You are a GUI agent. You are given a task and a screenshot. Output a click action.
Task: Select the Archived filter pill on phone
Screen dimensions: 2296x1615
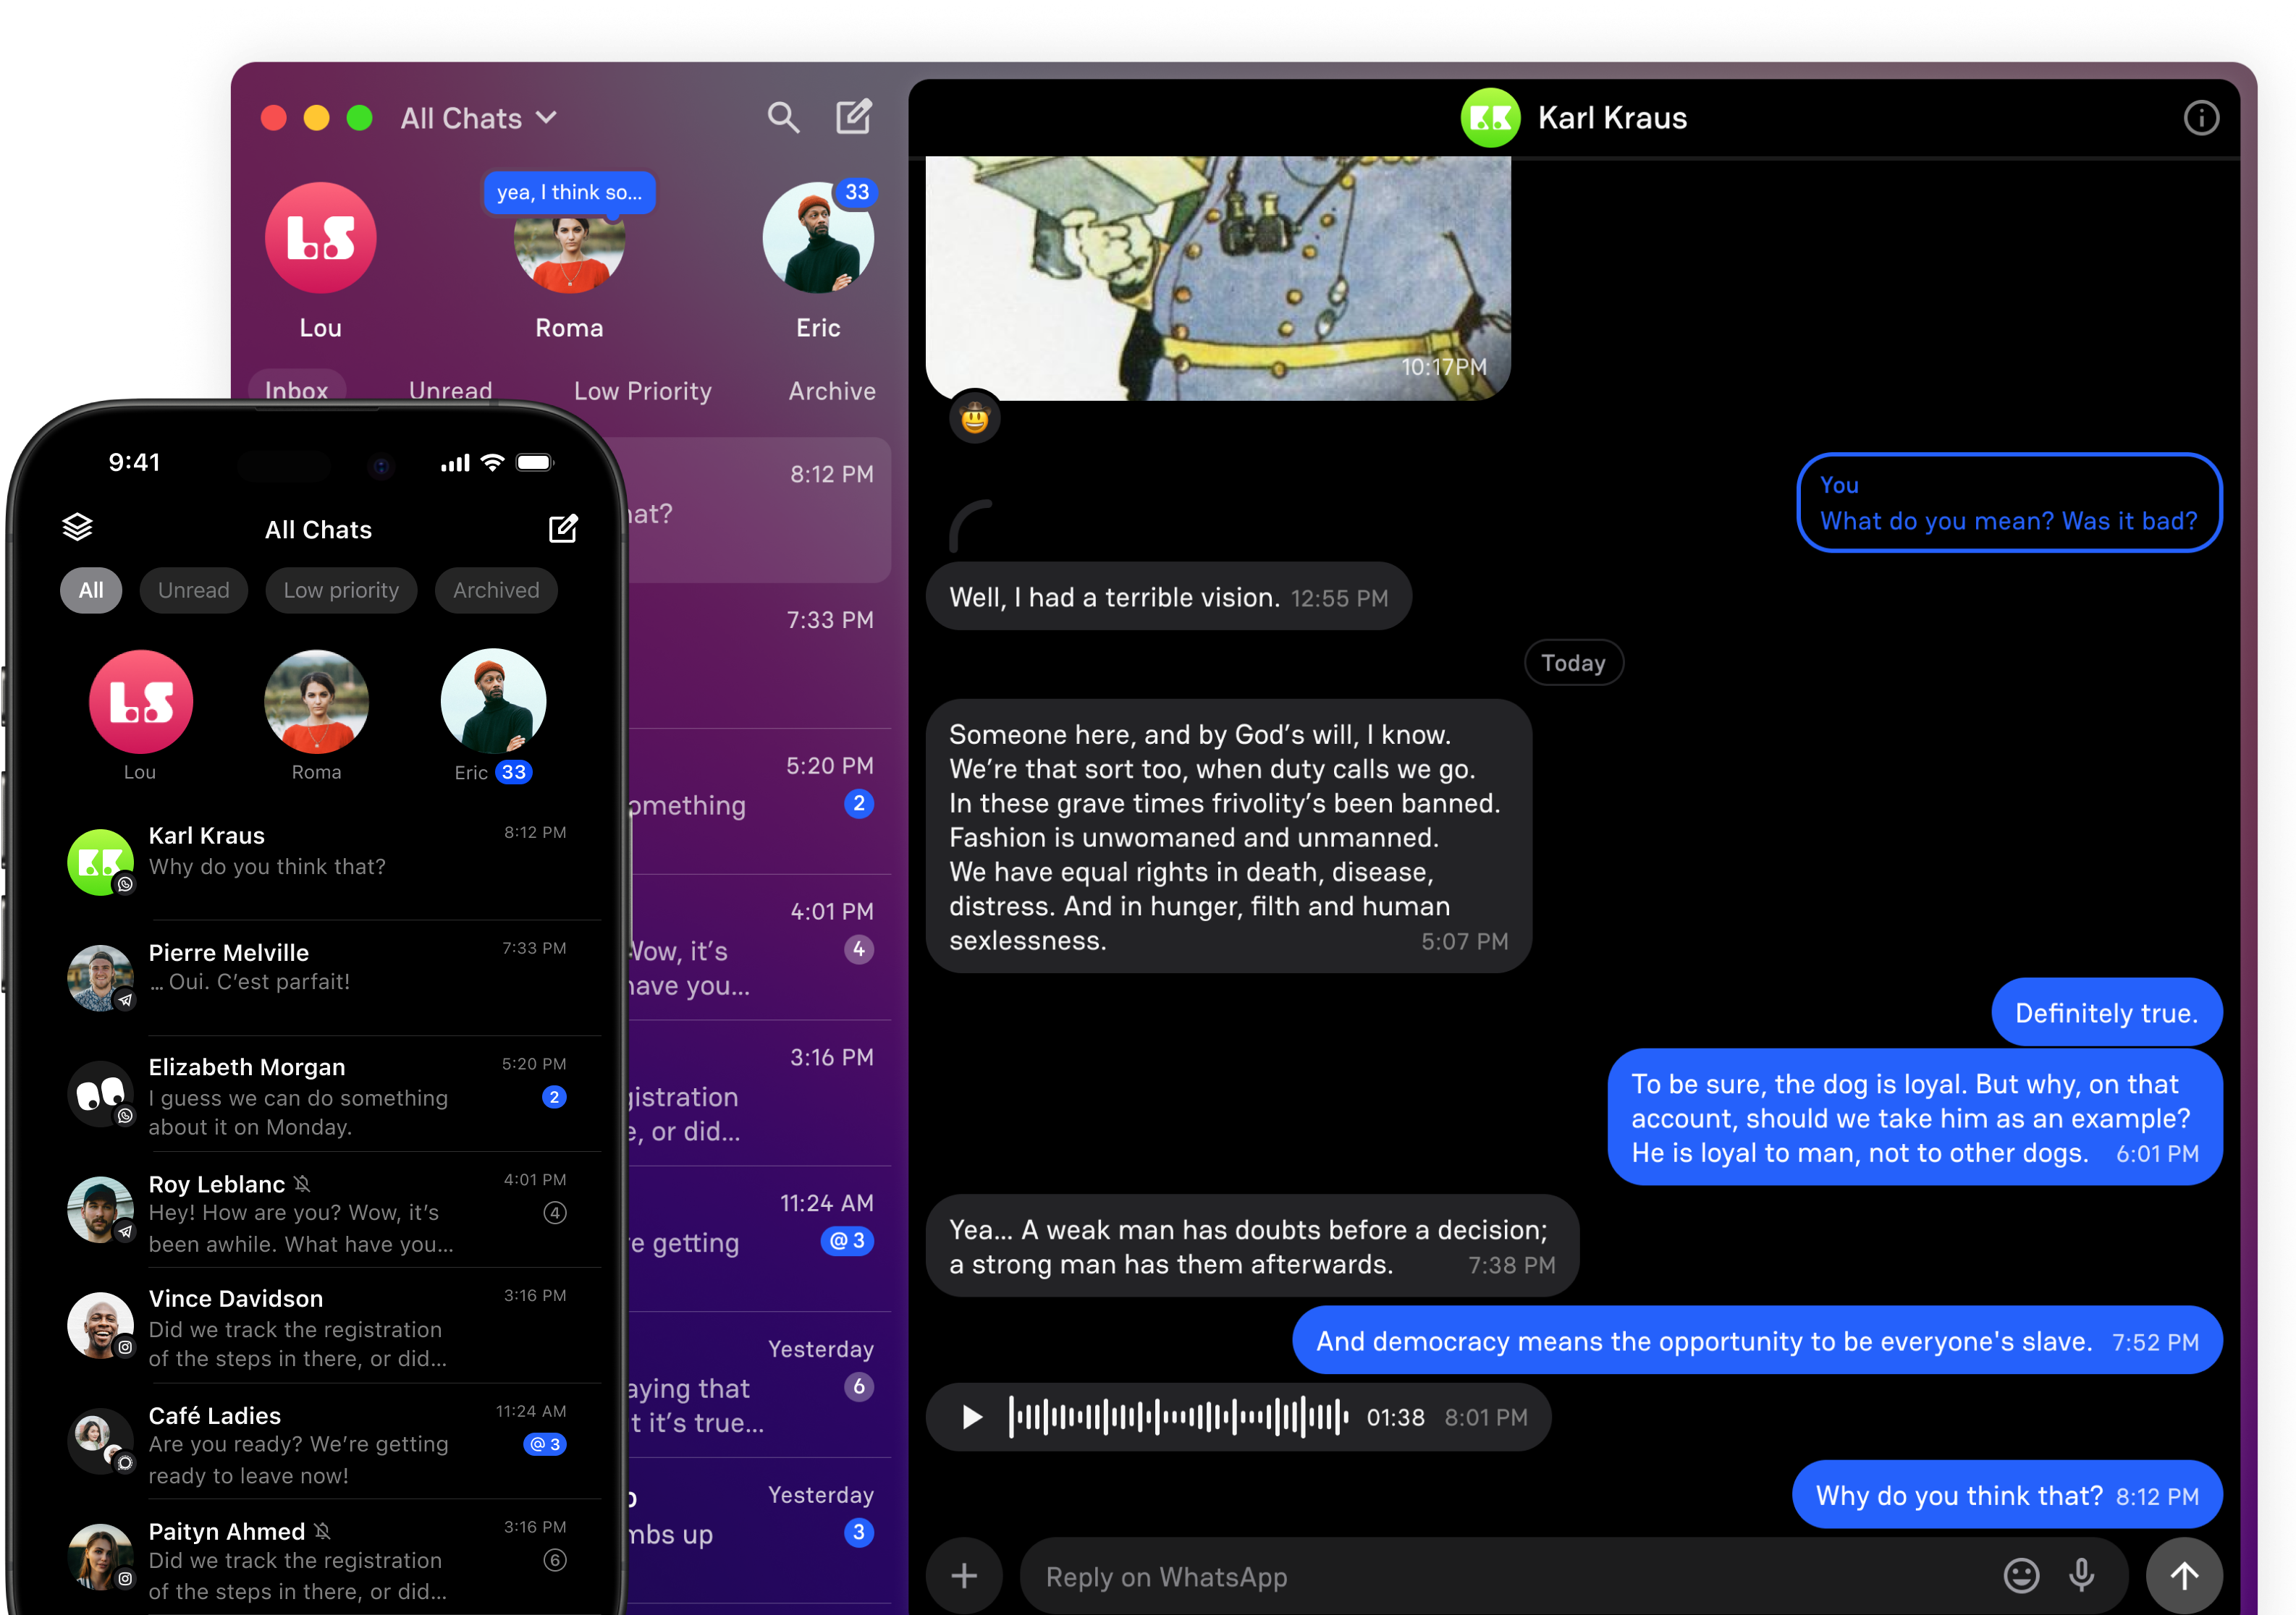coord(496,590)
